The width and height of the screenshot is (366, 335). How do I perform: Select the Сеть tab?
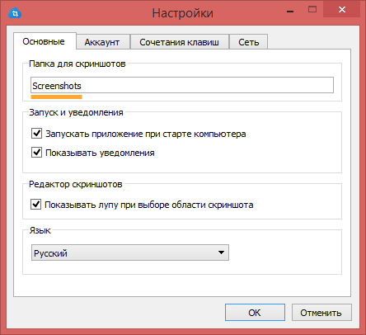[x=249, y=42]
